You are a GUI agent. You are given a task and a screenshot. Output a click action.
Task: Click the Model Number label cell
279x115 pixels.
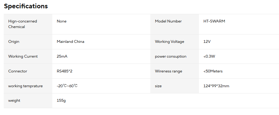coord(174,24)
